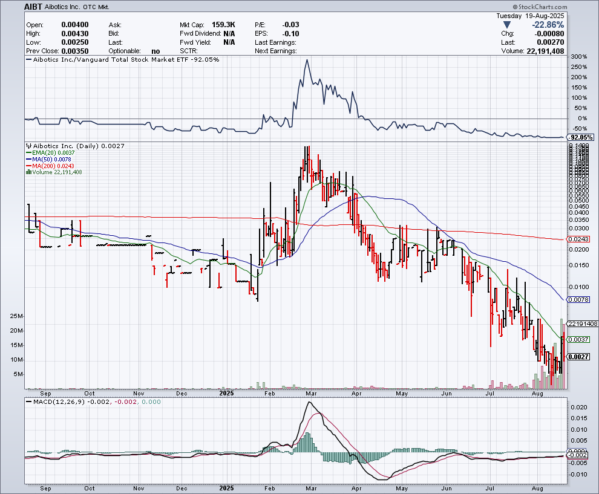Click the Chg value -0.00080
The height and width of the screenshot is (494, 599).
coord(548,34)
